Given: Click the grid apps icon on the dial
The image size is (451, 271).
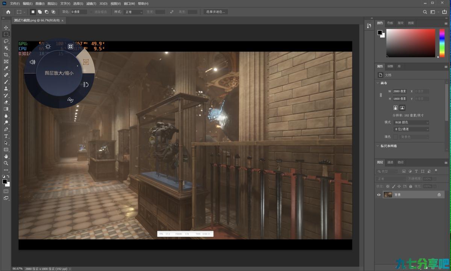Looking at the screenshot, I should click(x=70, y=47).
